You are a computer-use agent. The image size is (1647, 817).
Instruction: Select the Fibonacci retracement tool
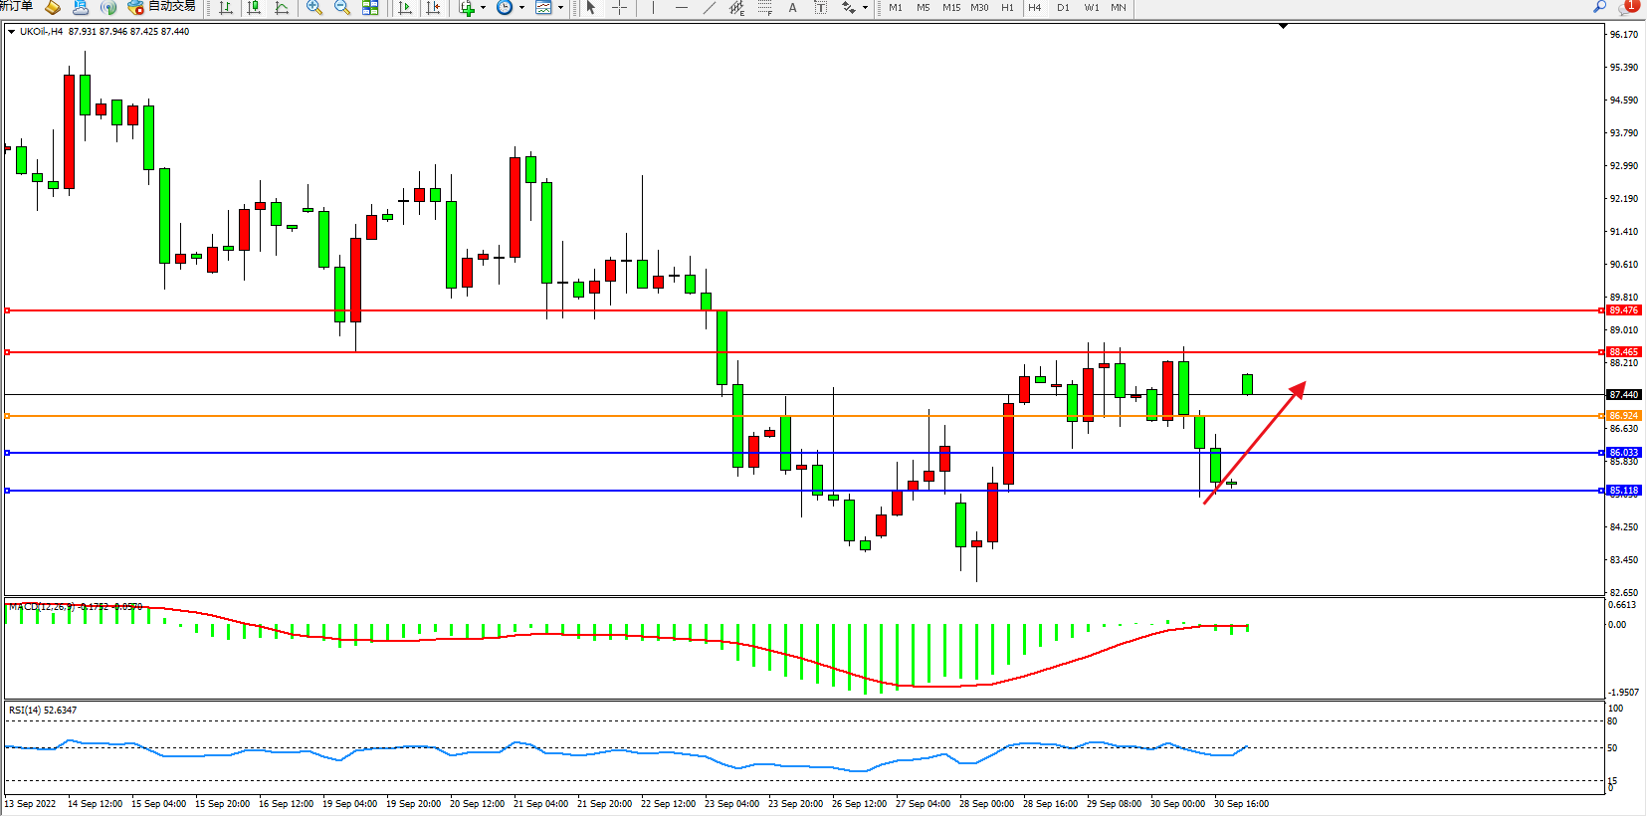tap(764, 8)
